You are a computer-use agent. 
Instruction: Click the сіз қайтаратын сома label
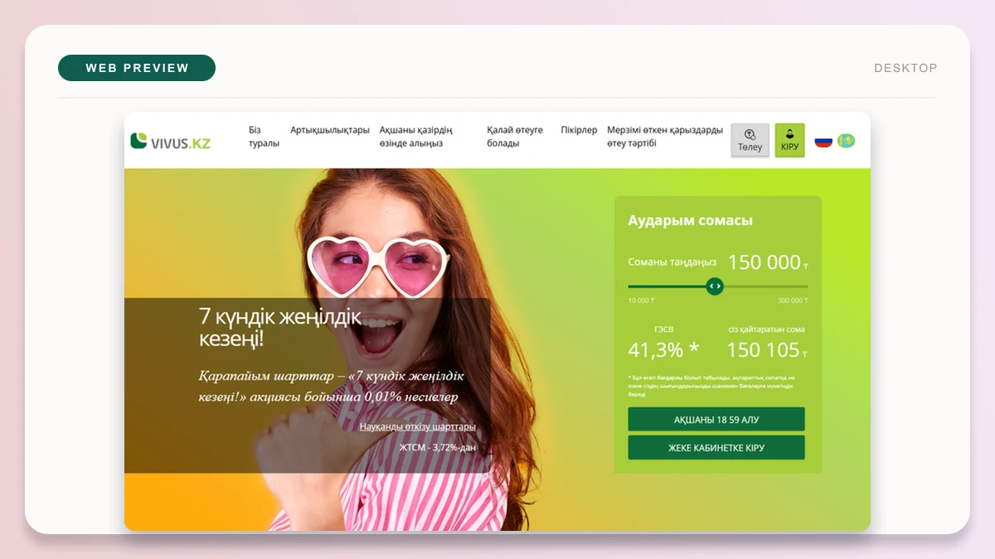click(x=767, y=330)
